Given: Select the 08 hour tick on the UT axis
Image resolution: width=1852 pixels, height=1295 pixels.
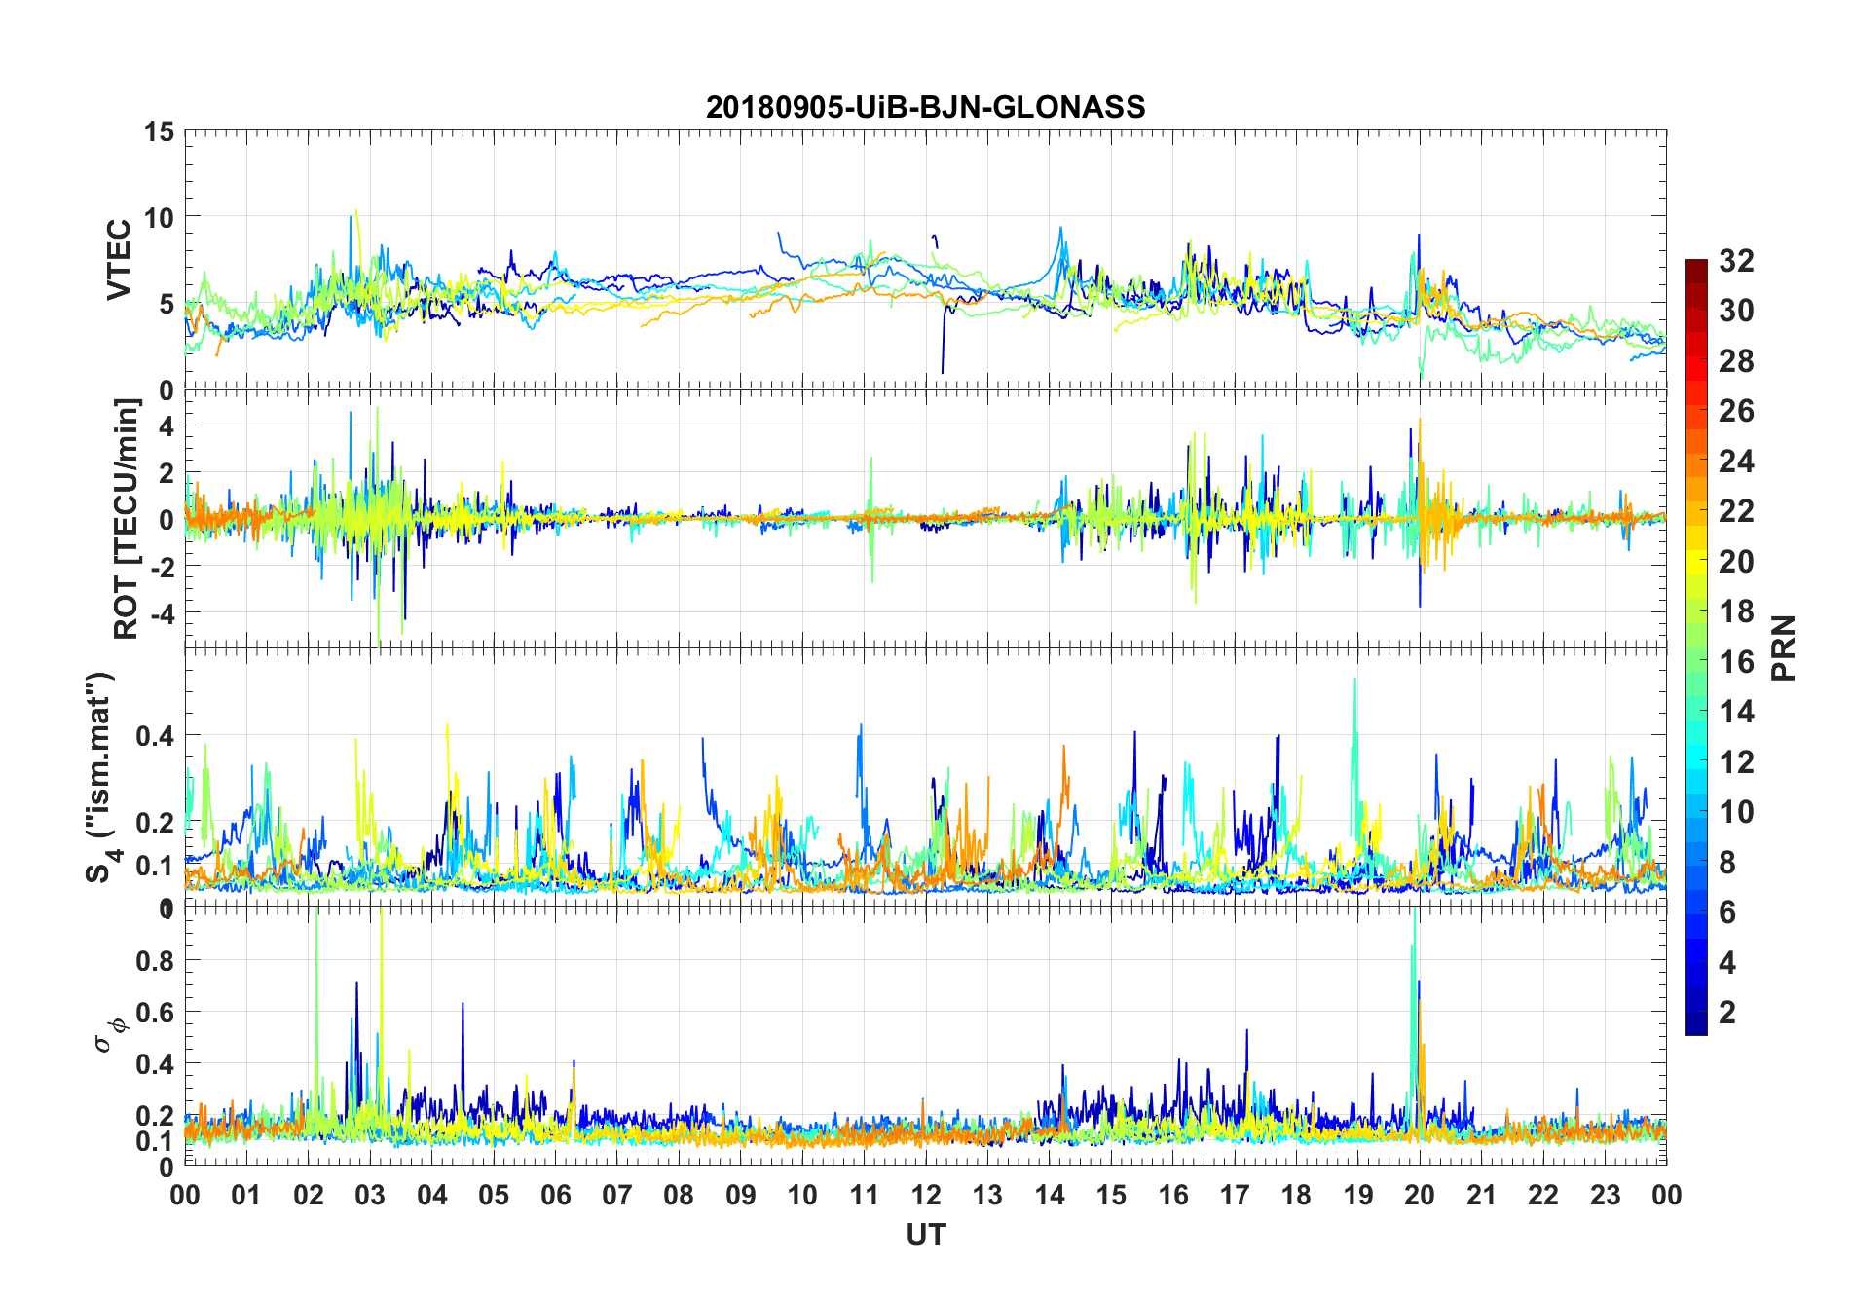Looking at the screenshot, I should pos(679,1195).
